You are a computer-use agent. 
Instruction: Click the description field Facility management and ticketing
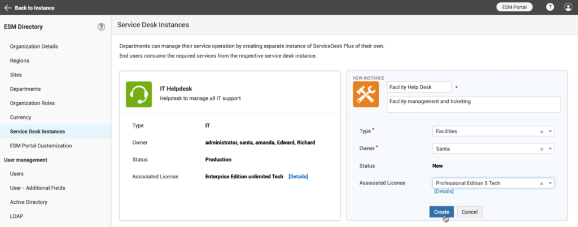coord(474,104)
